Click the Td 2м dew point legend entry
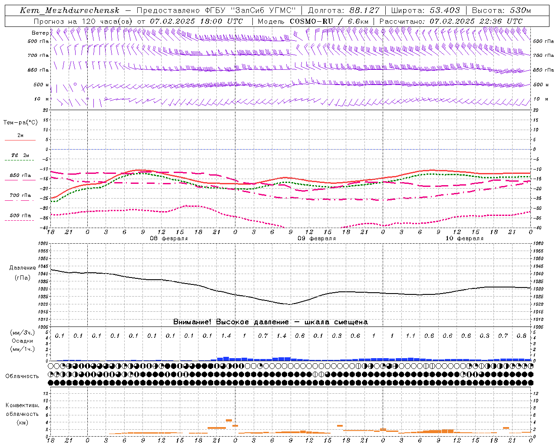The width and height of the screenshot is (556, 444). pyautogui.click(x=20, y=155)
